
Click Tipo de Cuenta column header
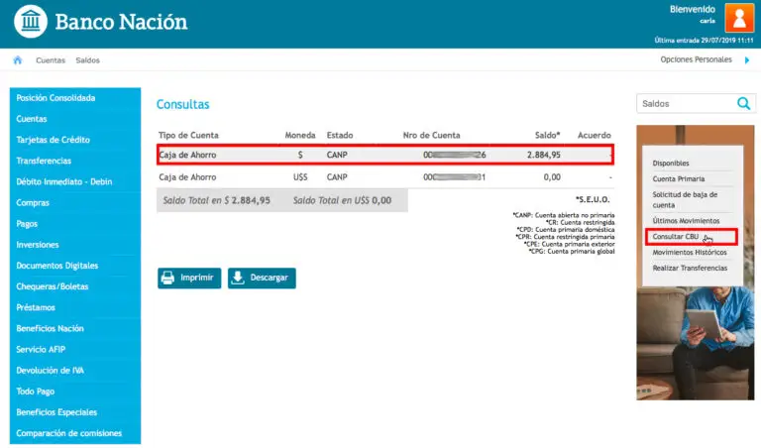188,136
